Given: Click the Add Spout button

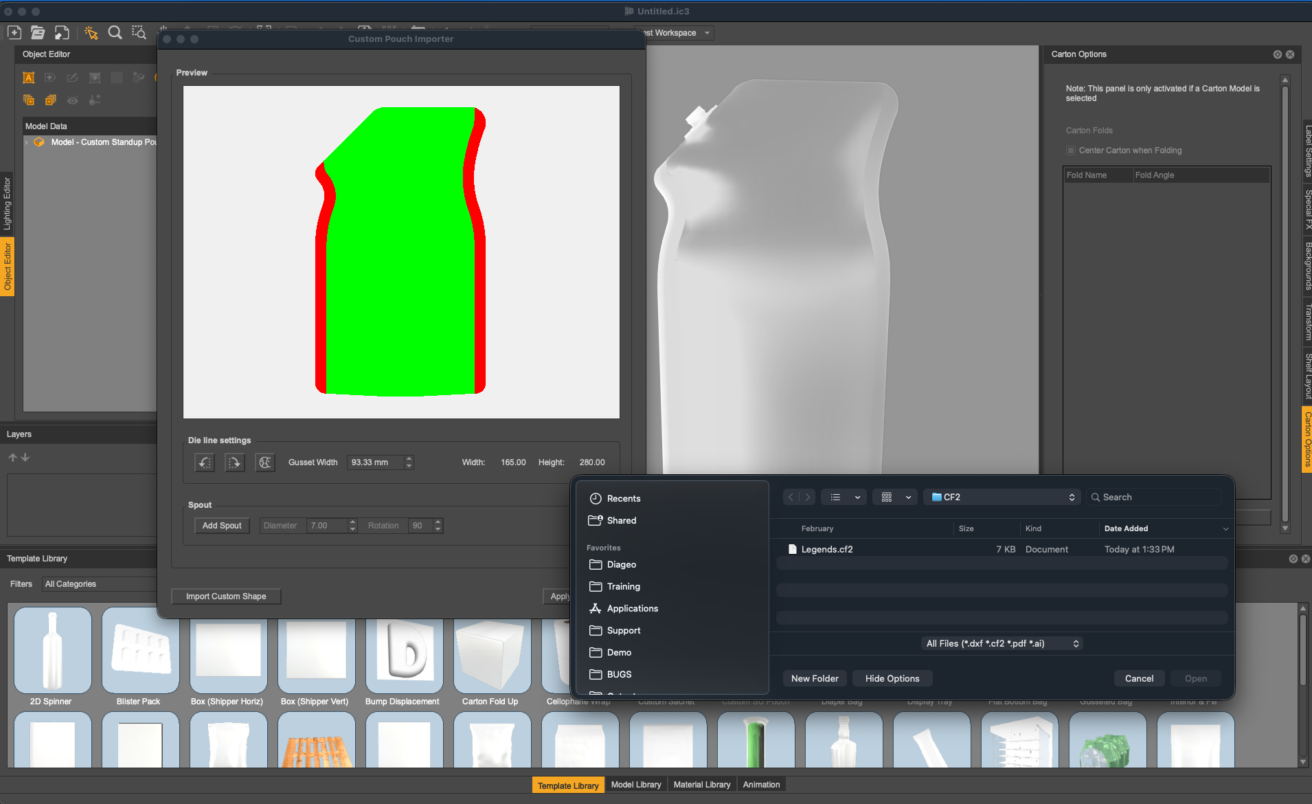Looking at the screenshot, I should (221, 526).
